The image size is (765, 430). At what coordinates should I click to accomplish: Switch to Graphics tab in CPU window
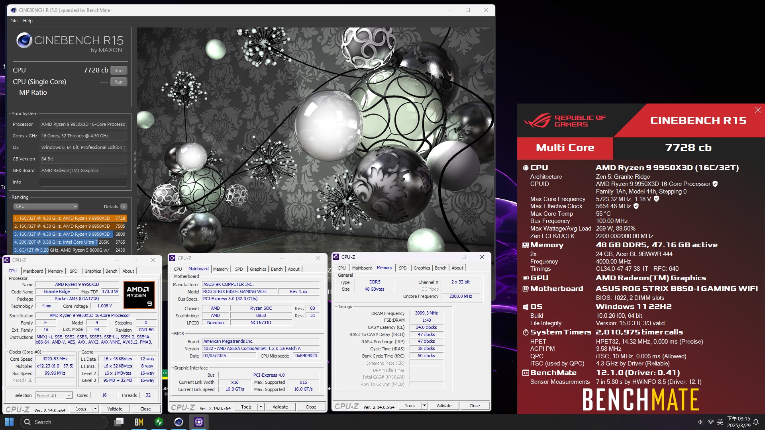pyautogui.click(x=92, y=271)
